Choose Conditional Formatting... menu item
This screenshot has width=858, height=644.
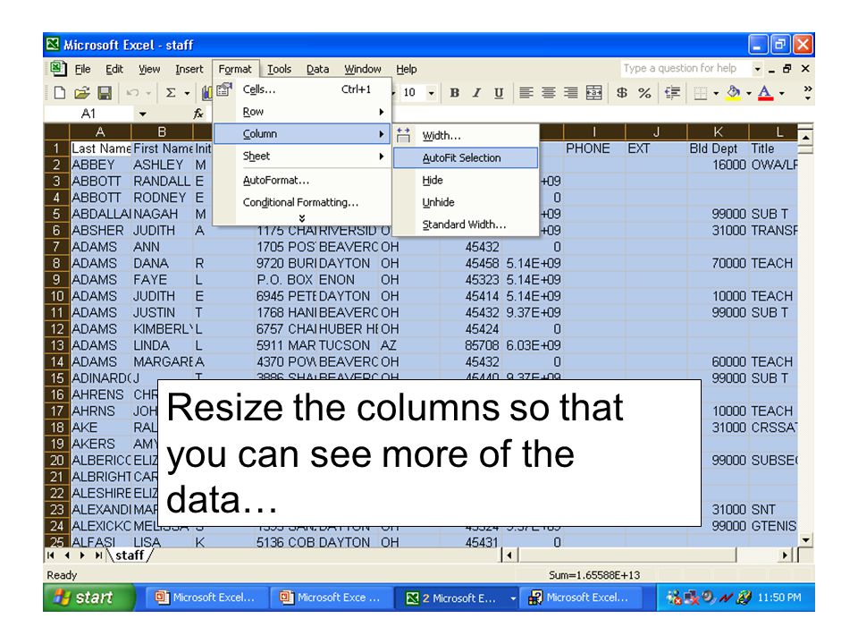[301, 202]
